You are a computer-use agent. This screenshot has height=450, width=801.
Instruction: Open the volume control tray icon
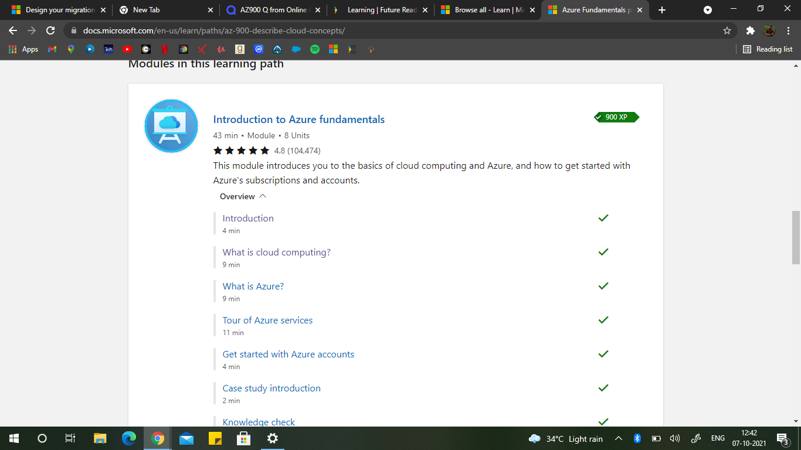point(675,438)
